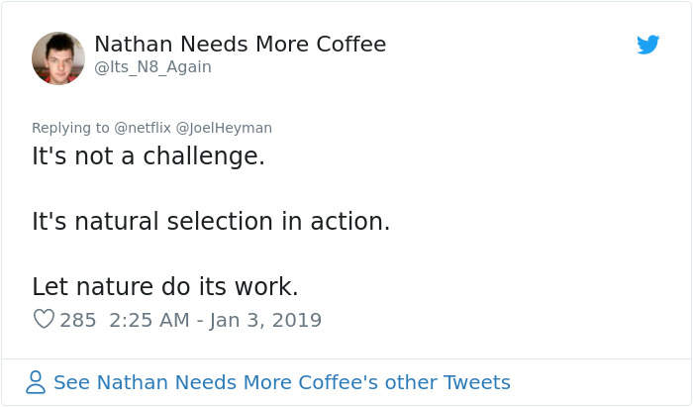Viewport: 693px width, 407px height.
Task: Click the text "It's not a challenge."
Action: click(x=148, y=156)
